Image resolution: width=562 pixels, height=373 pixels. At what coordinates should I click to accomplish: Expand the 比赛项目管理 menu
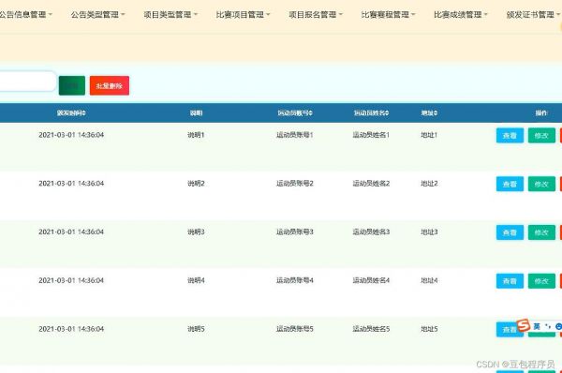coord(243,15)
